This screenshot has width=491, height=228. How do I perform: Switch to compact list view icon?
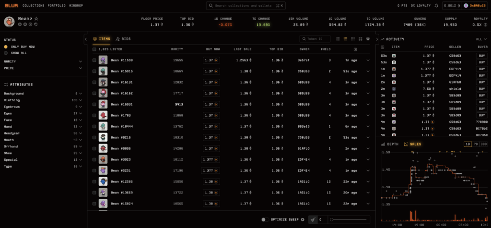(x=338, y=39)
